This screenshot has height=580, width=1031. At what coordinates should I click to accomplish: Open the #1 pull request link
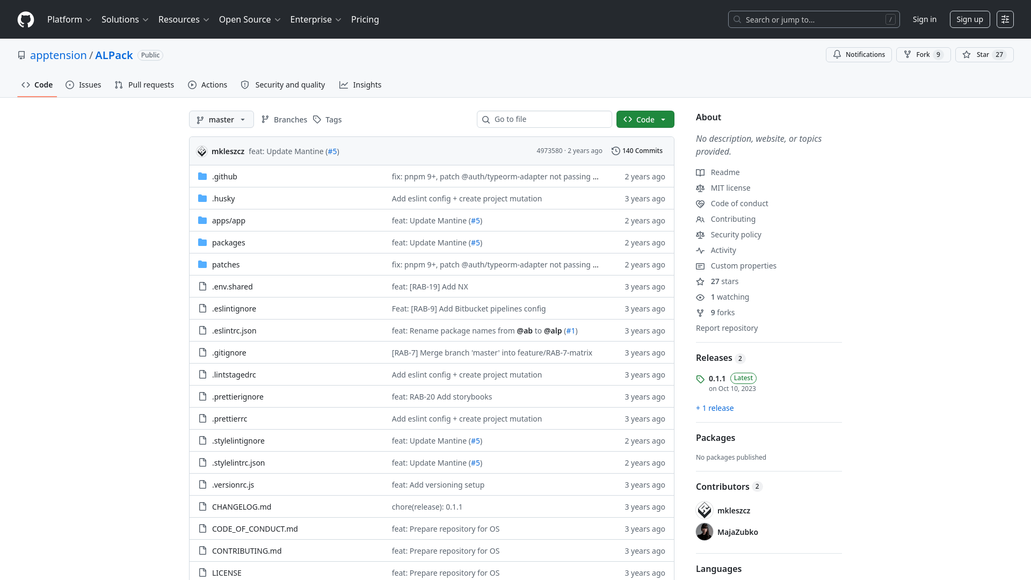click(571, 331)
